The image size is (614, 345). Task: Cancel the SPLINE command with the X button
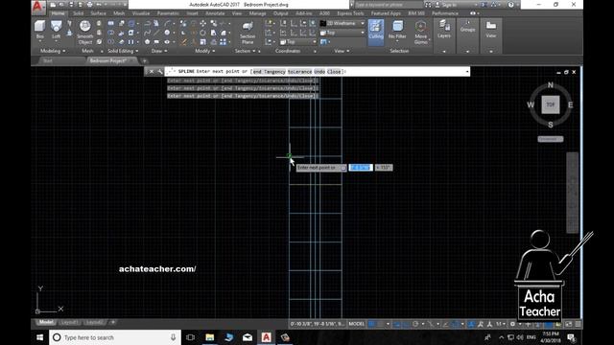152,72
